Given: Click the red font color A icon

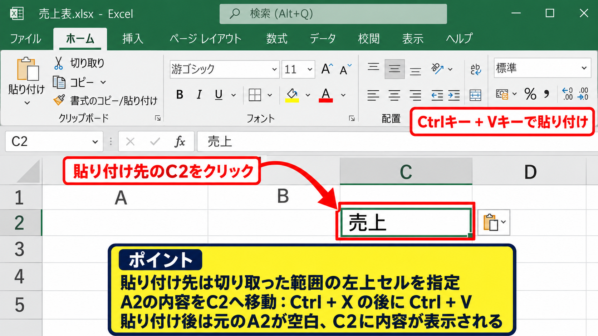Looking at the screenshot, I should point(326,95).
